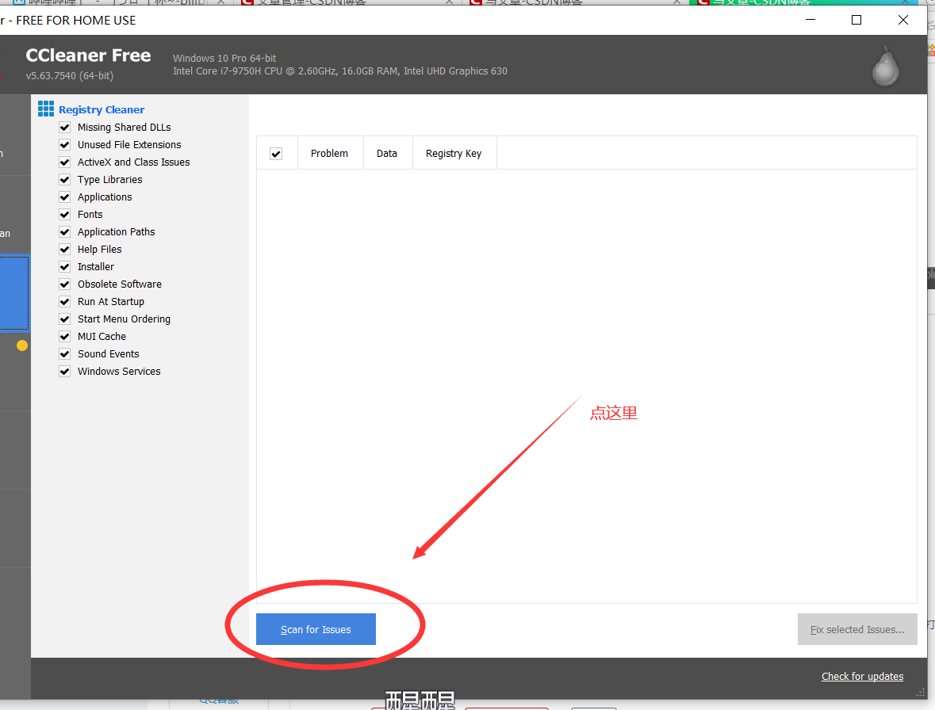Toggle the Type Libraries checkbox
Image resolution: width=935 pixels, height=710 pixels.
[x=64, y=179]
